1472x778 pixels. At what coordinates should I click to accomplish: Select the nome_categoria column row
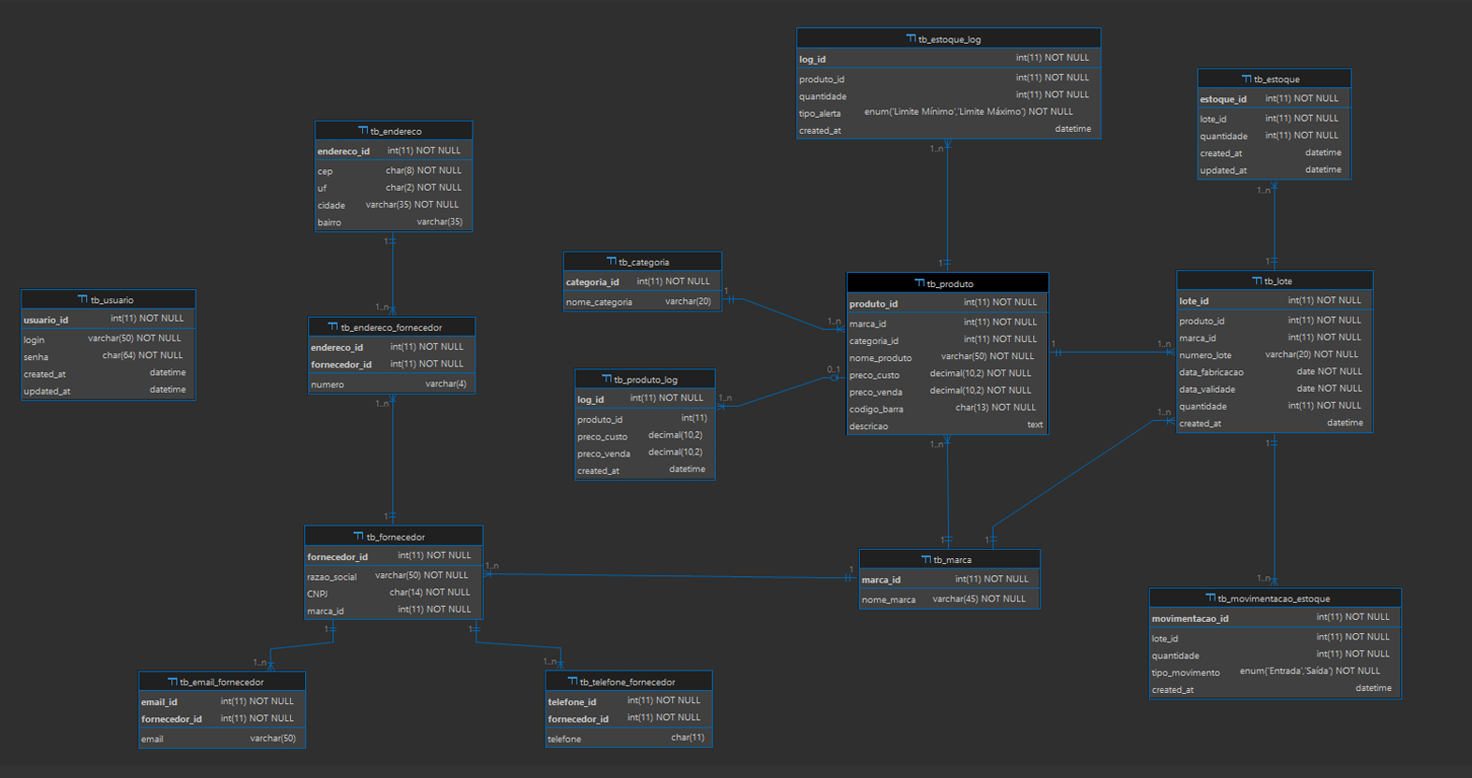(x=642, y=302)
